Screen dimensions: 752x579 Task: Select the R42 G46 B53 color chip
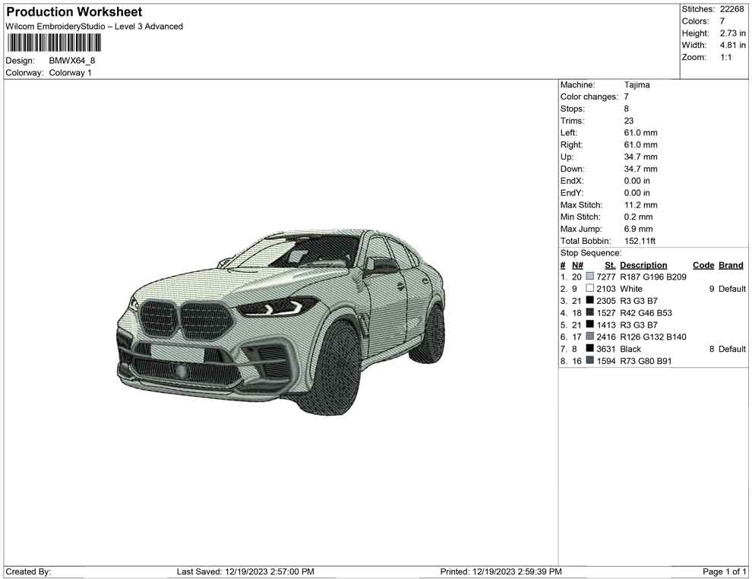click(590, 312)
